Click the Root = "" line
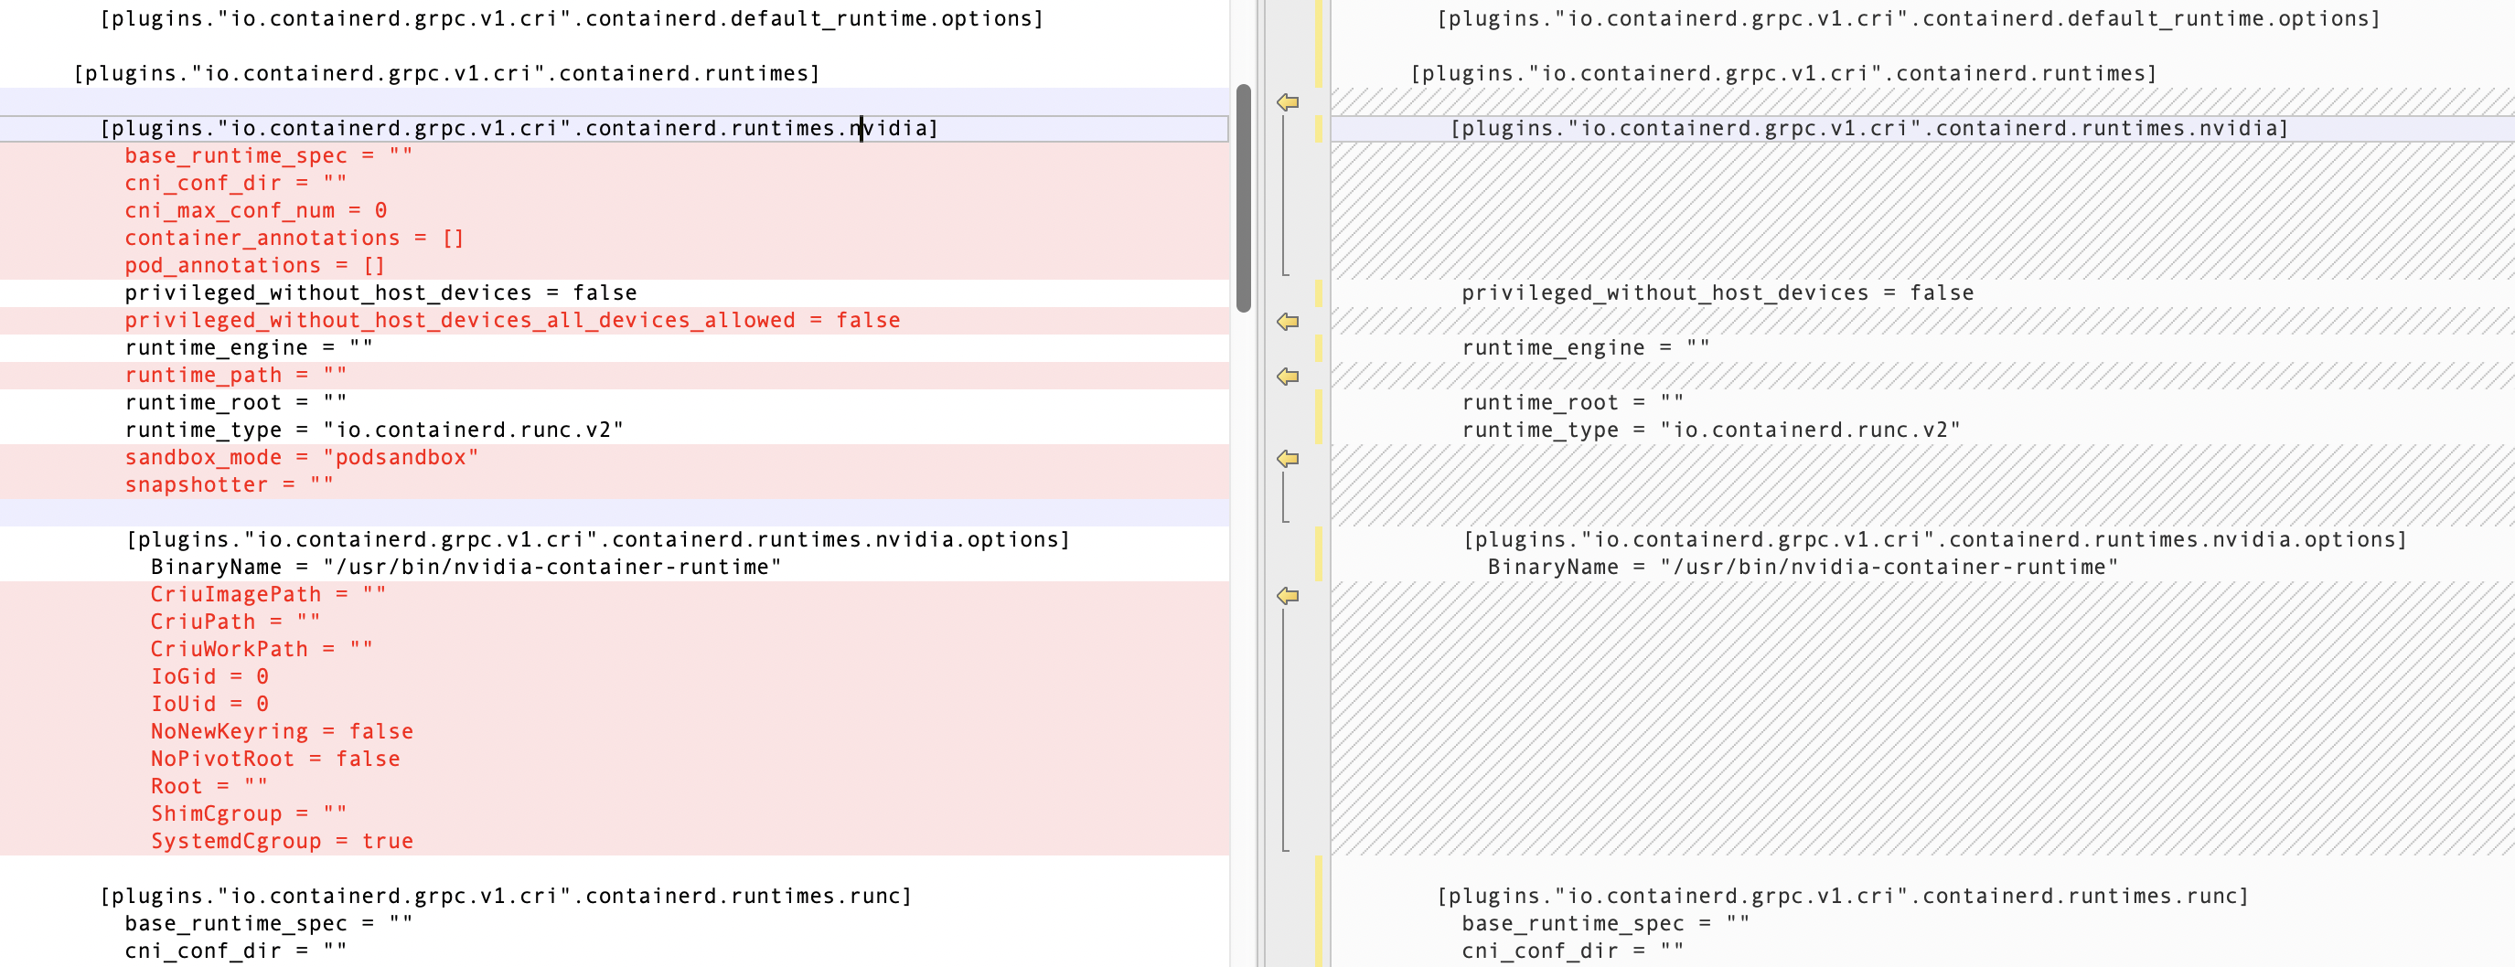 (x=209, y=785)
